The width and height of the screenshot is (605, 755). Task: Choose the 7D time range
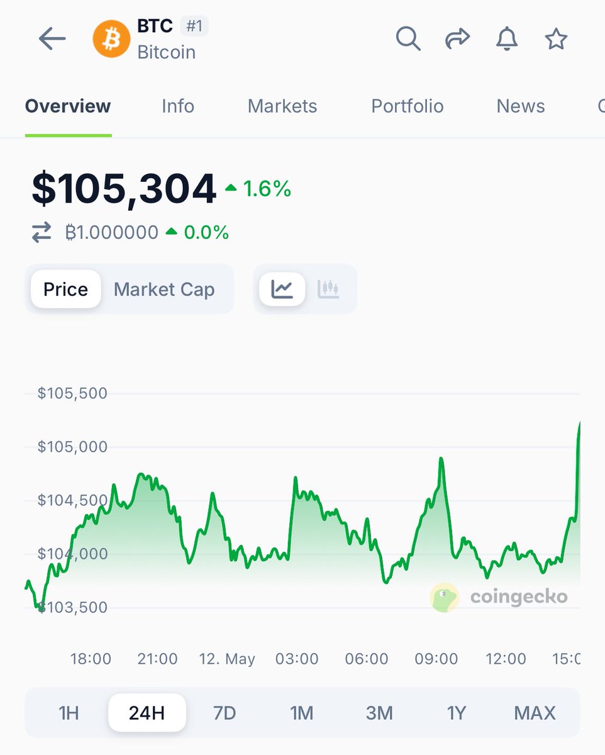point(225,713)
